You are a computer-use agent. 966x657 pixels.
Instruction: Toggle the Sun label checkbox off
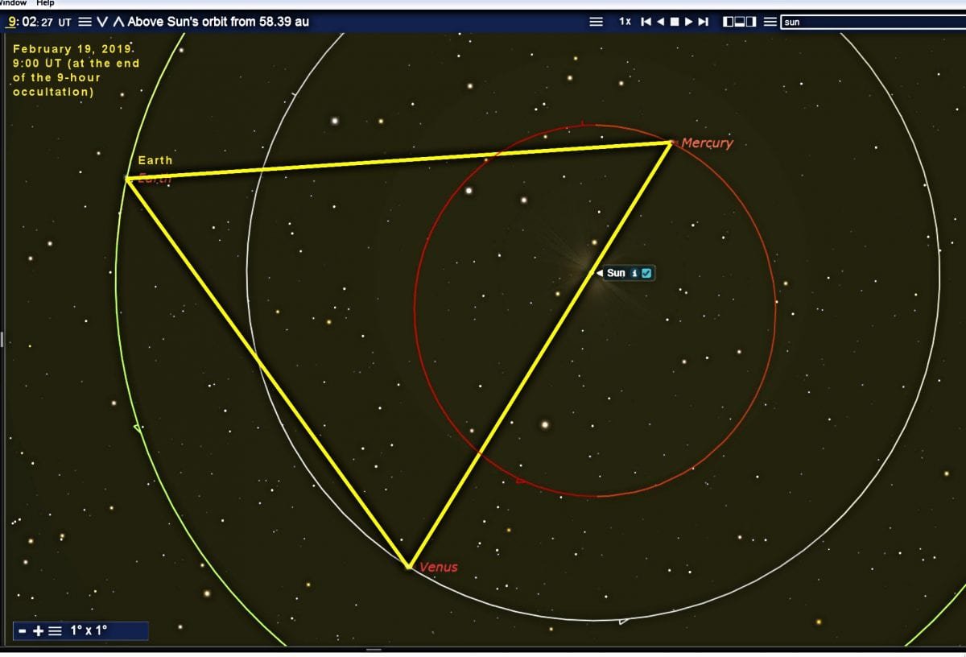point(646,273)
